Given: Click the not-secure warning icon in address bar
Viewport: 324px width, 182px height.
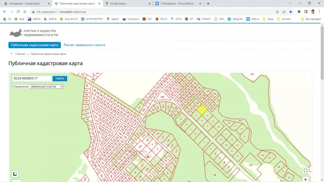Looking at the screenshot, I should [33, 12].
